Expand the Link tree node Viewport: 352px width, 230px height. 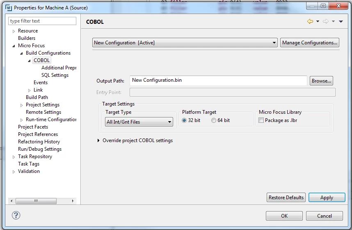pyautogui.click(x=29, y=90)
